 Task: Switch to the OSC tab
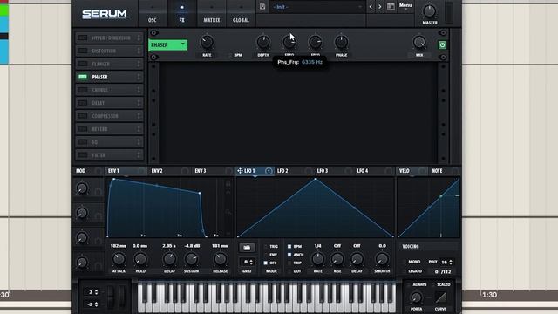pos(153,14)
